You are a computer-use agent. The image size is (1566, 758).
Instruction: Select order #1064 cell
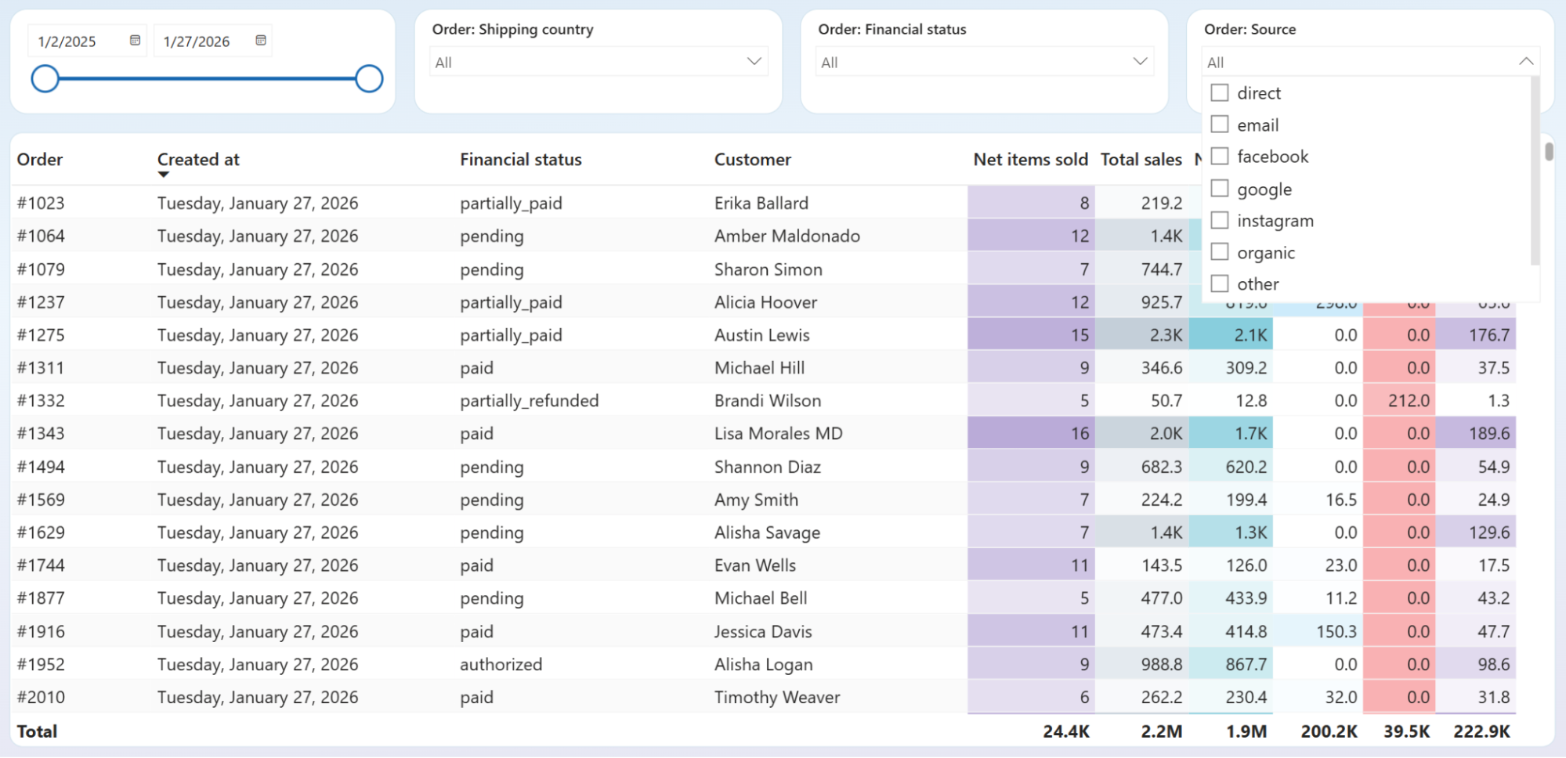coord(41,236)
